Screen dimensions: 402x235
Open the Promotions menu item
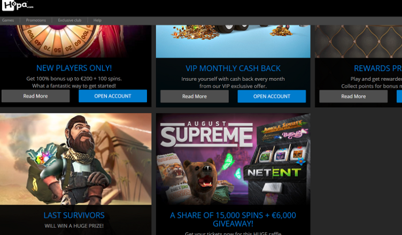36,20
